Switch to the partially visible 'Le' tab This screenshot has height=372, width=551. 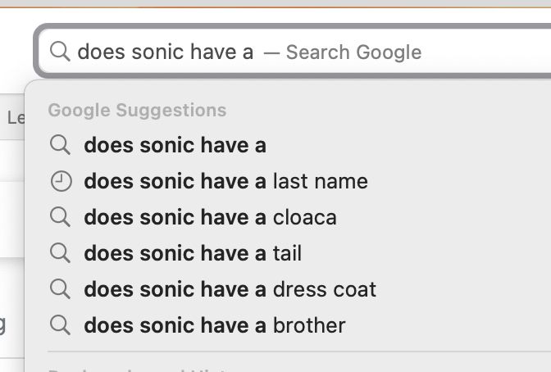pos(15,118)
